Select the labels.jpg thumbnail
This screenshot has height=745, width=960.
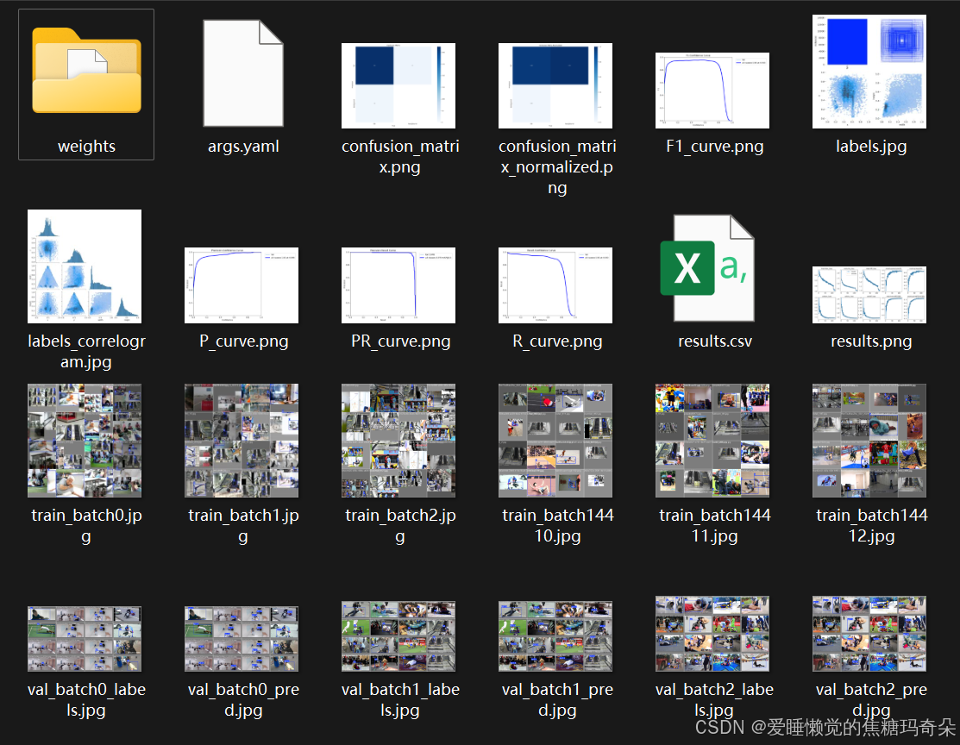click(869, 71)
